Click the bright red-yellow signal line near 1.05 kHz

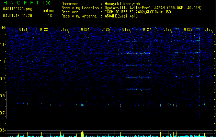[138, 53]
